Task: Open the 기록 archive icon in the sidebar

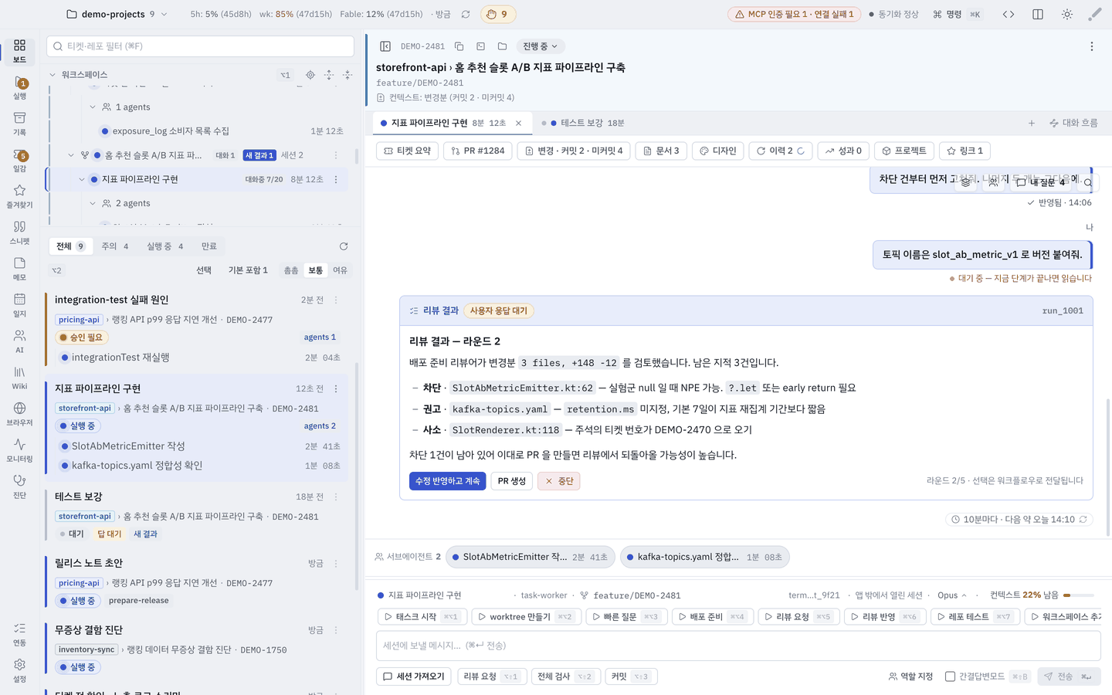Action: coord(19,124)
